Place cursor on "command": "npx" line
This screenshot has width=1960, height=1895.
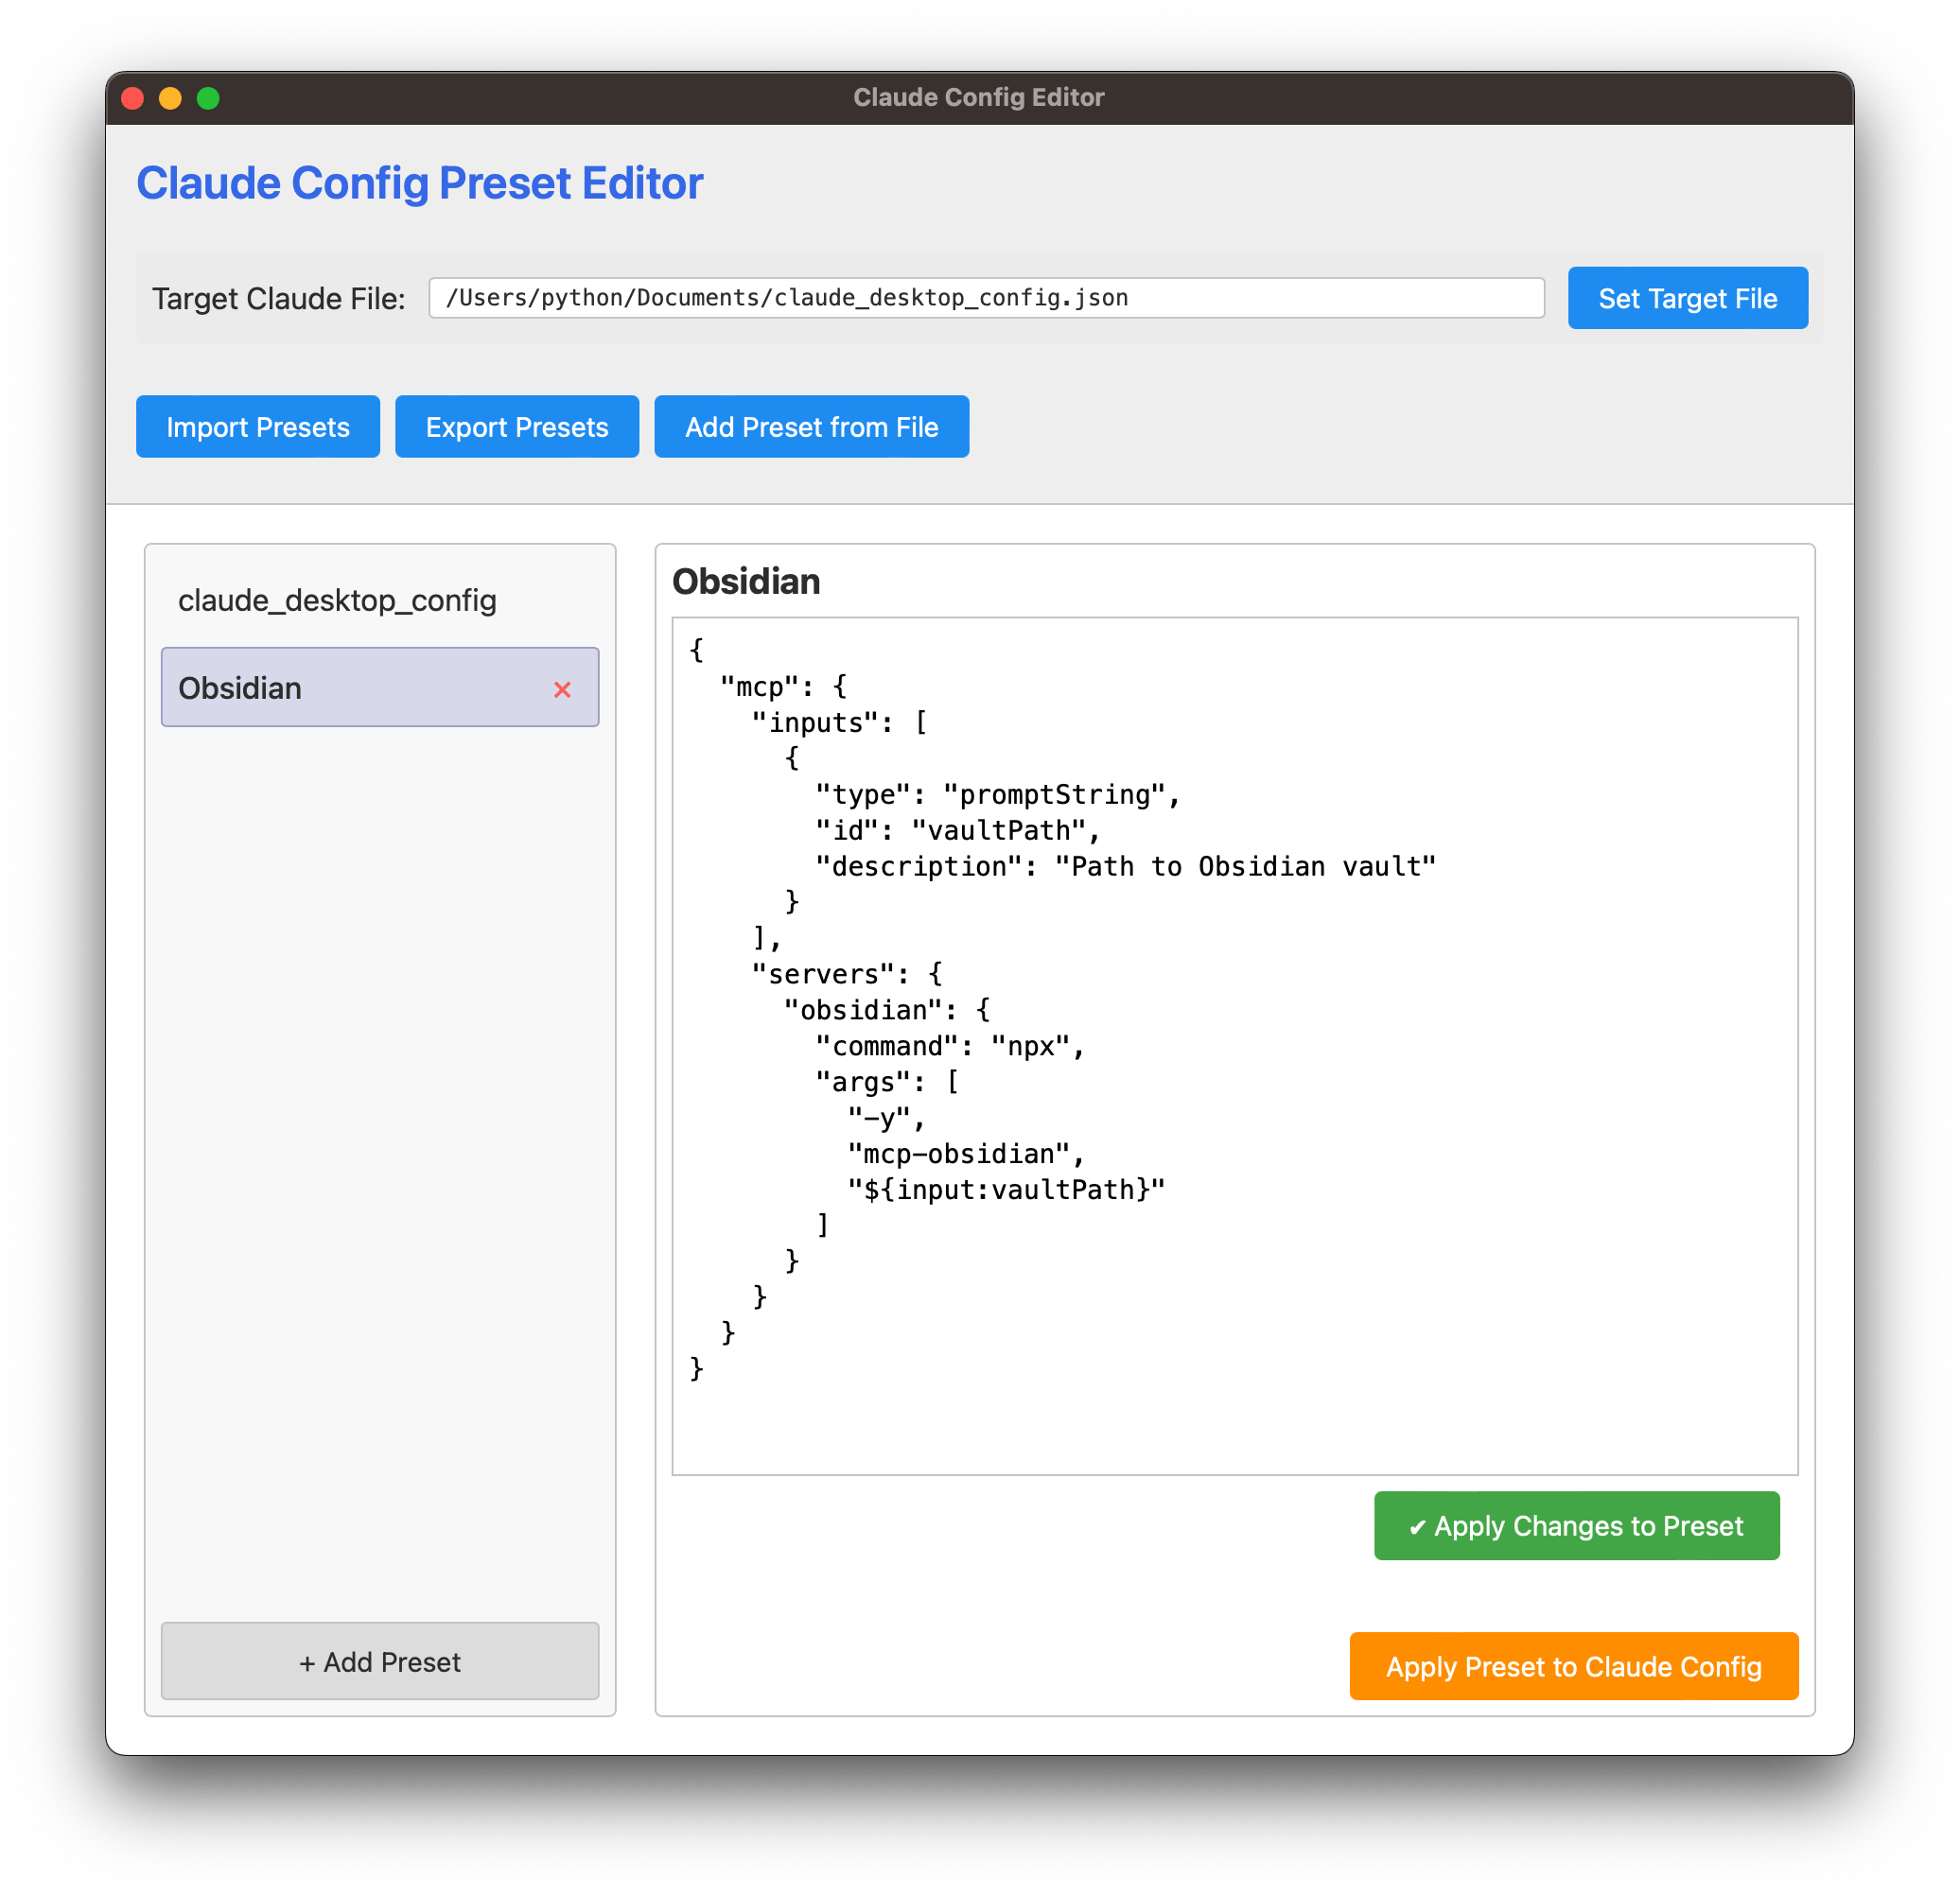948,1047
